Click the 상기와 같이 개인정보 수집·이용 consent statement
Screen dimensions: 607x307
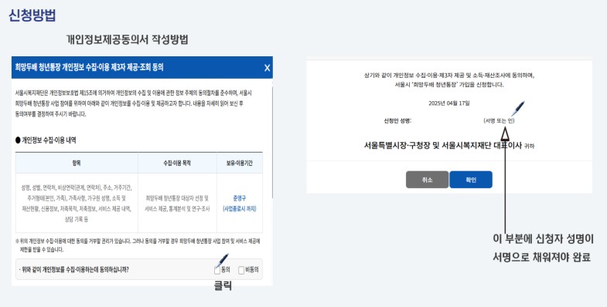(x=449, y=80)
